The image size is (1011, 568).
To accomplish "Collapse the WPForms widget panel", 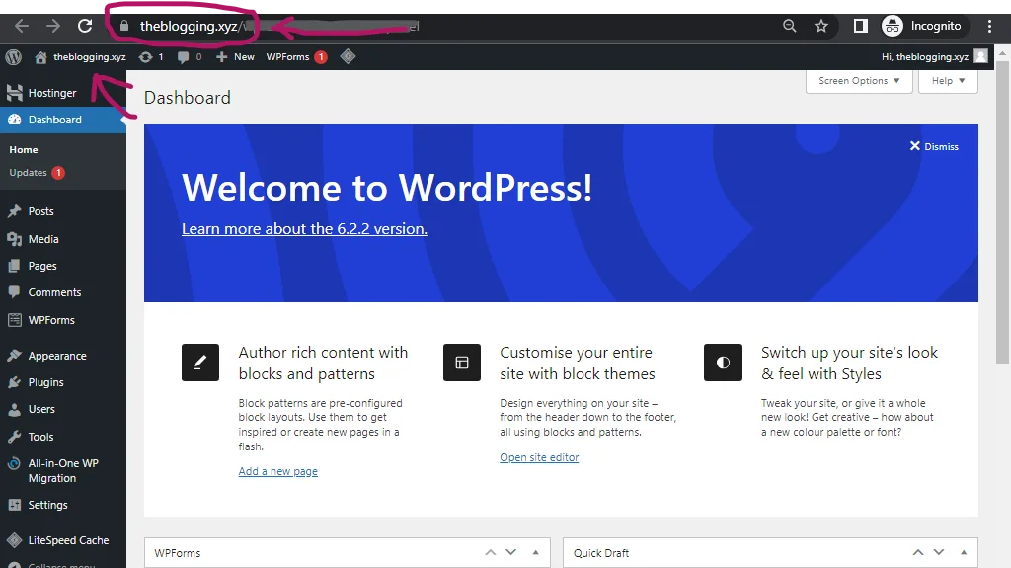I will point(536,552).
